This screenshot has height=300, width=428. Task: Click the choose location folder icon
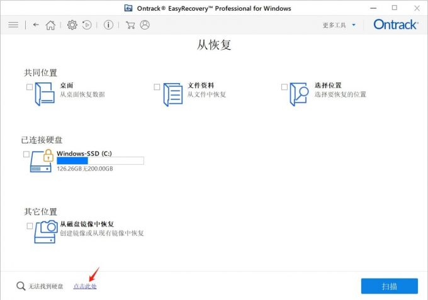coord(299,94)
